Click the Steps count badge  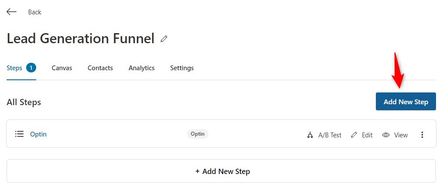coord(31,68)
